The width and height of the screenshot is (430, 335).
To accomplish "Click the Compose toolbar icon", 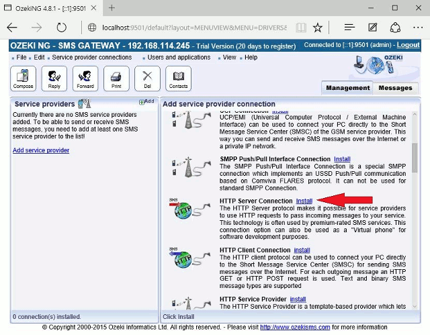I will (x=23, y=79).
